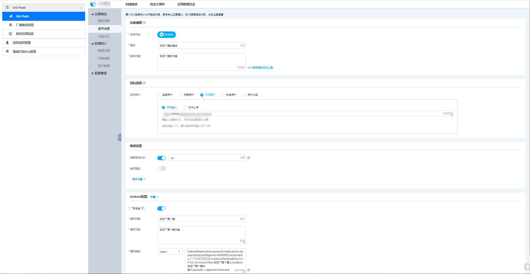The width and height of the screenshot is (530, 274).
Task: Click the 透传内容 text area
Action: [201, 62]
